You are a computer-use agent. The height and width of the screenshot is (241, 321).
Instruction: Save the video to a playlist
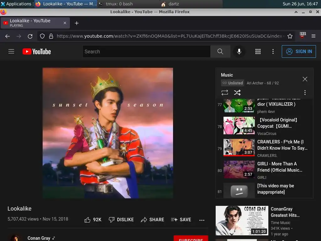(181, 220)
